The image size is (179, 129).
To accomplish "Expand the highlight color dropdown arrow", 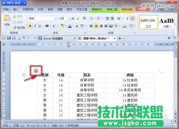I will tap(66, 26).
